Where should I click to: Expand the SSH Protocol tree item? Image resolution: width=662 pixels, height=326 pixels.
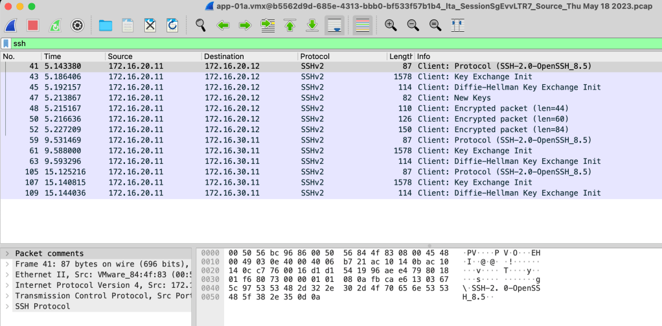pyautogui.click(x=6, y=306)
